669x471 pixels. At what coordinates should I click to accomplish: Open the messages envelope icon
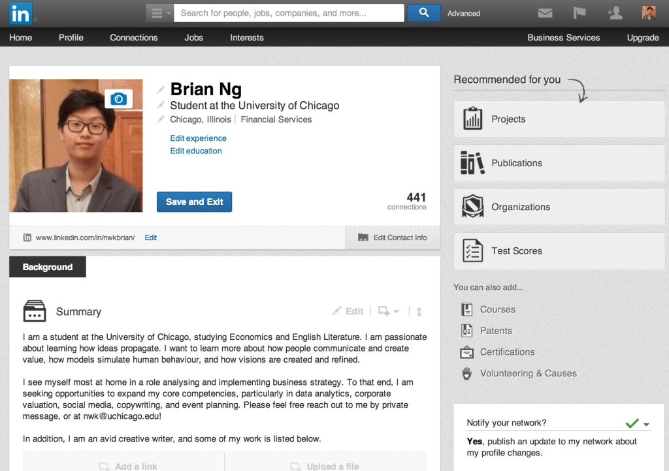click(545, 13)
